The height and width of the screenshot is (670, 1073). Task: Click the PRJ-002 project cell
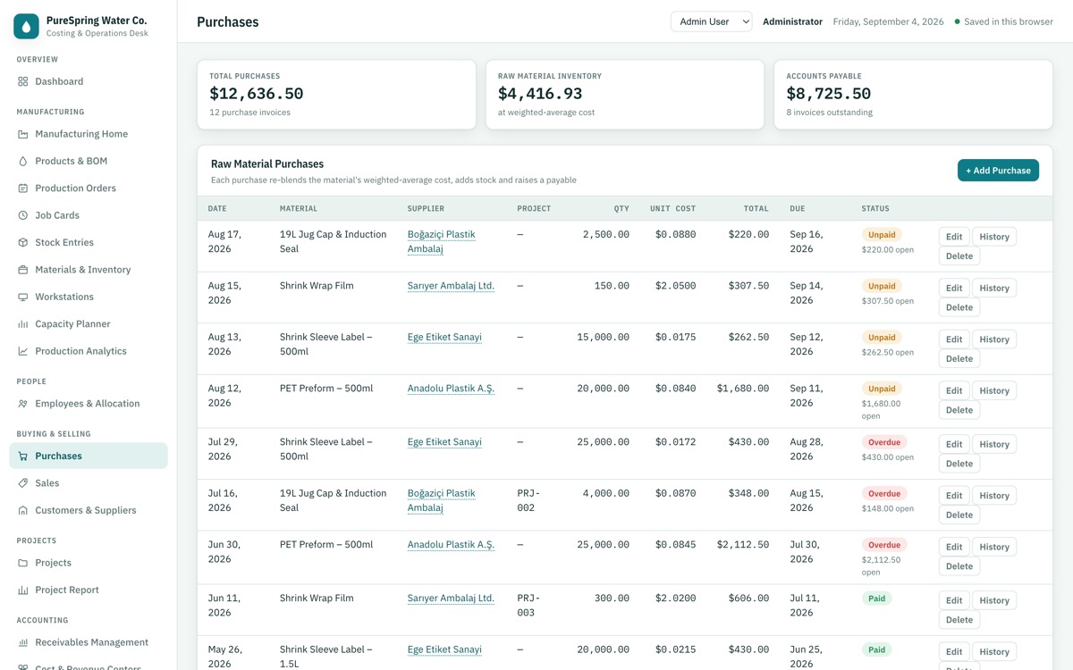[x=528, y=500]
